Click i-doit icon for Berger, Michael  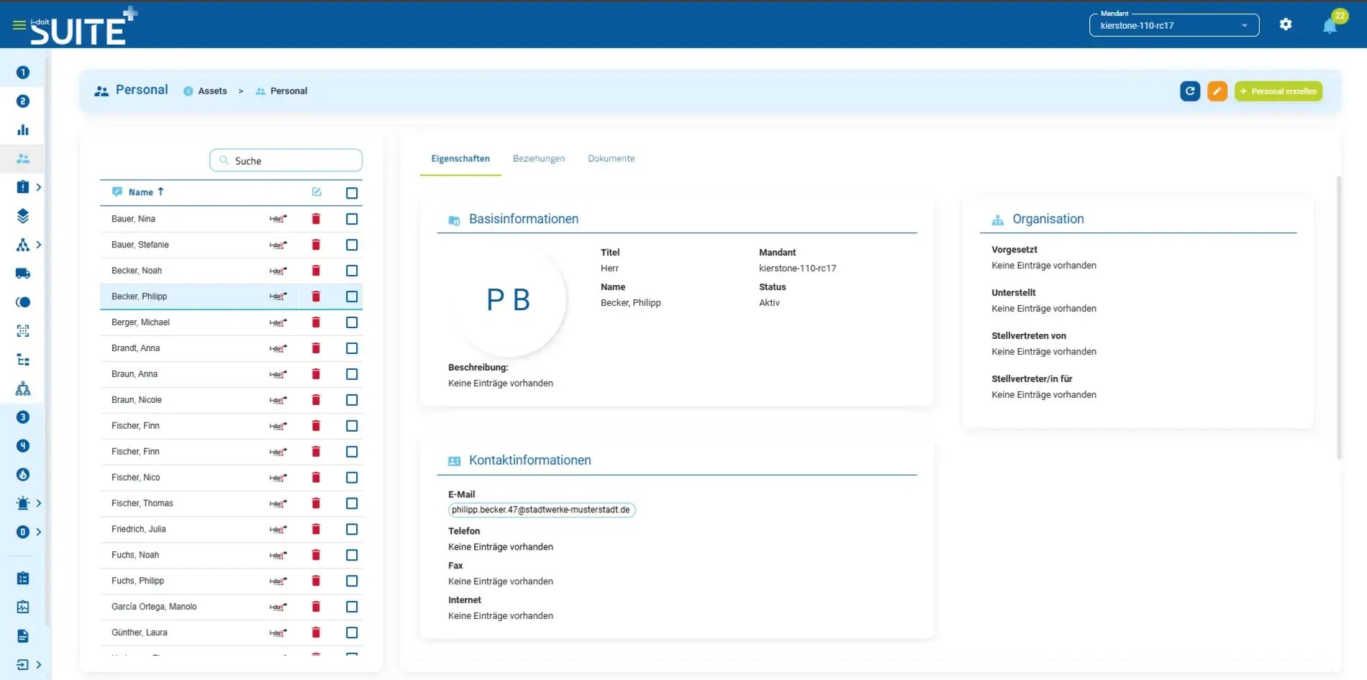point(278,322)
